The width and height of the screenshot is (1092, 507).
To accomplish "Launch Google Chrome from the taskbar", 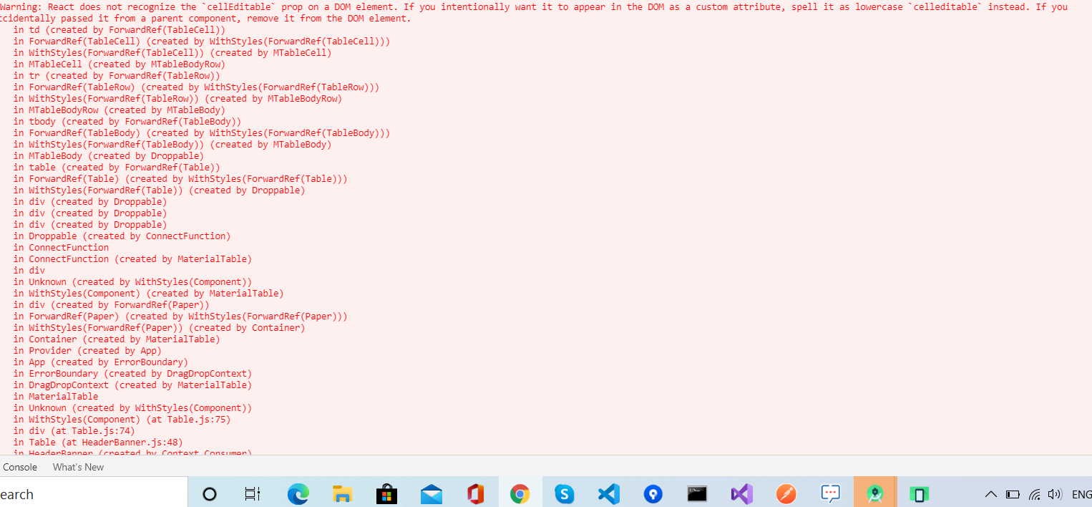I will tap(520, 494).
